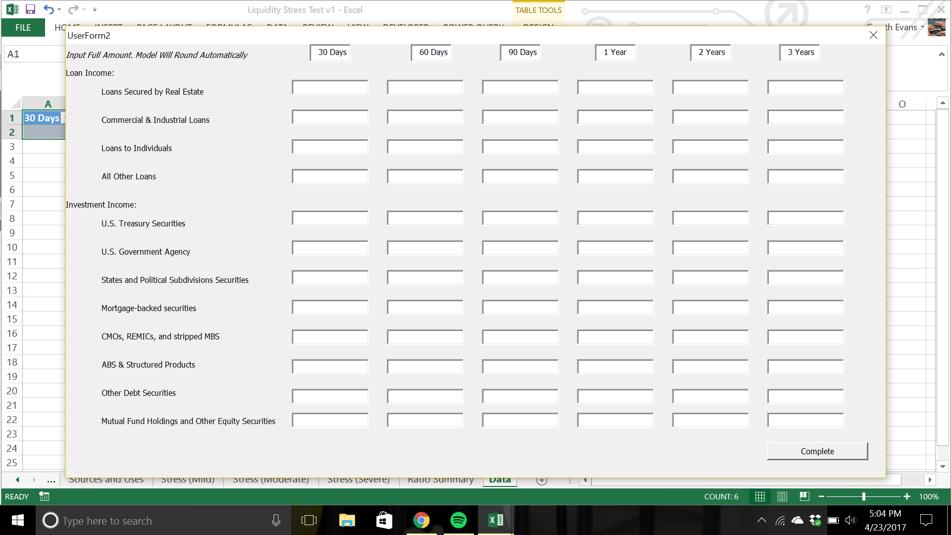This screenshot has width=951, height=535.
Task: Click the Loans Secured by Real Estate 30-day input field
Action: (x=330, y=87)
